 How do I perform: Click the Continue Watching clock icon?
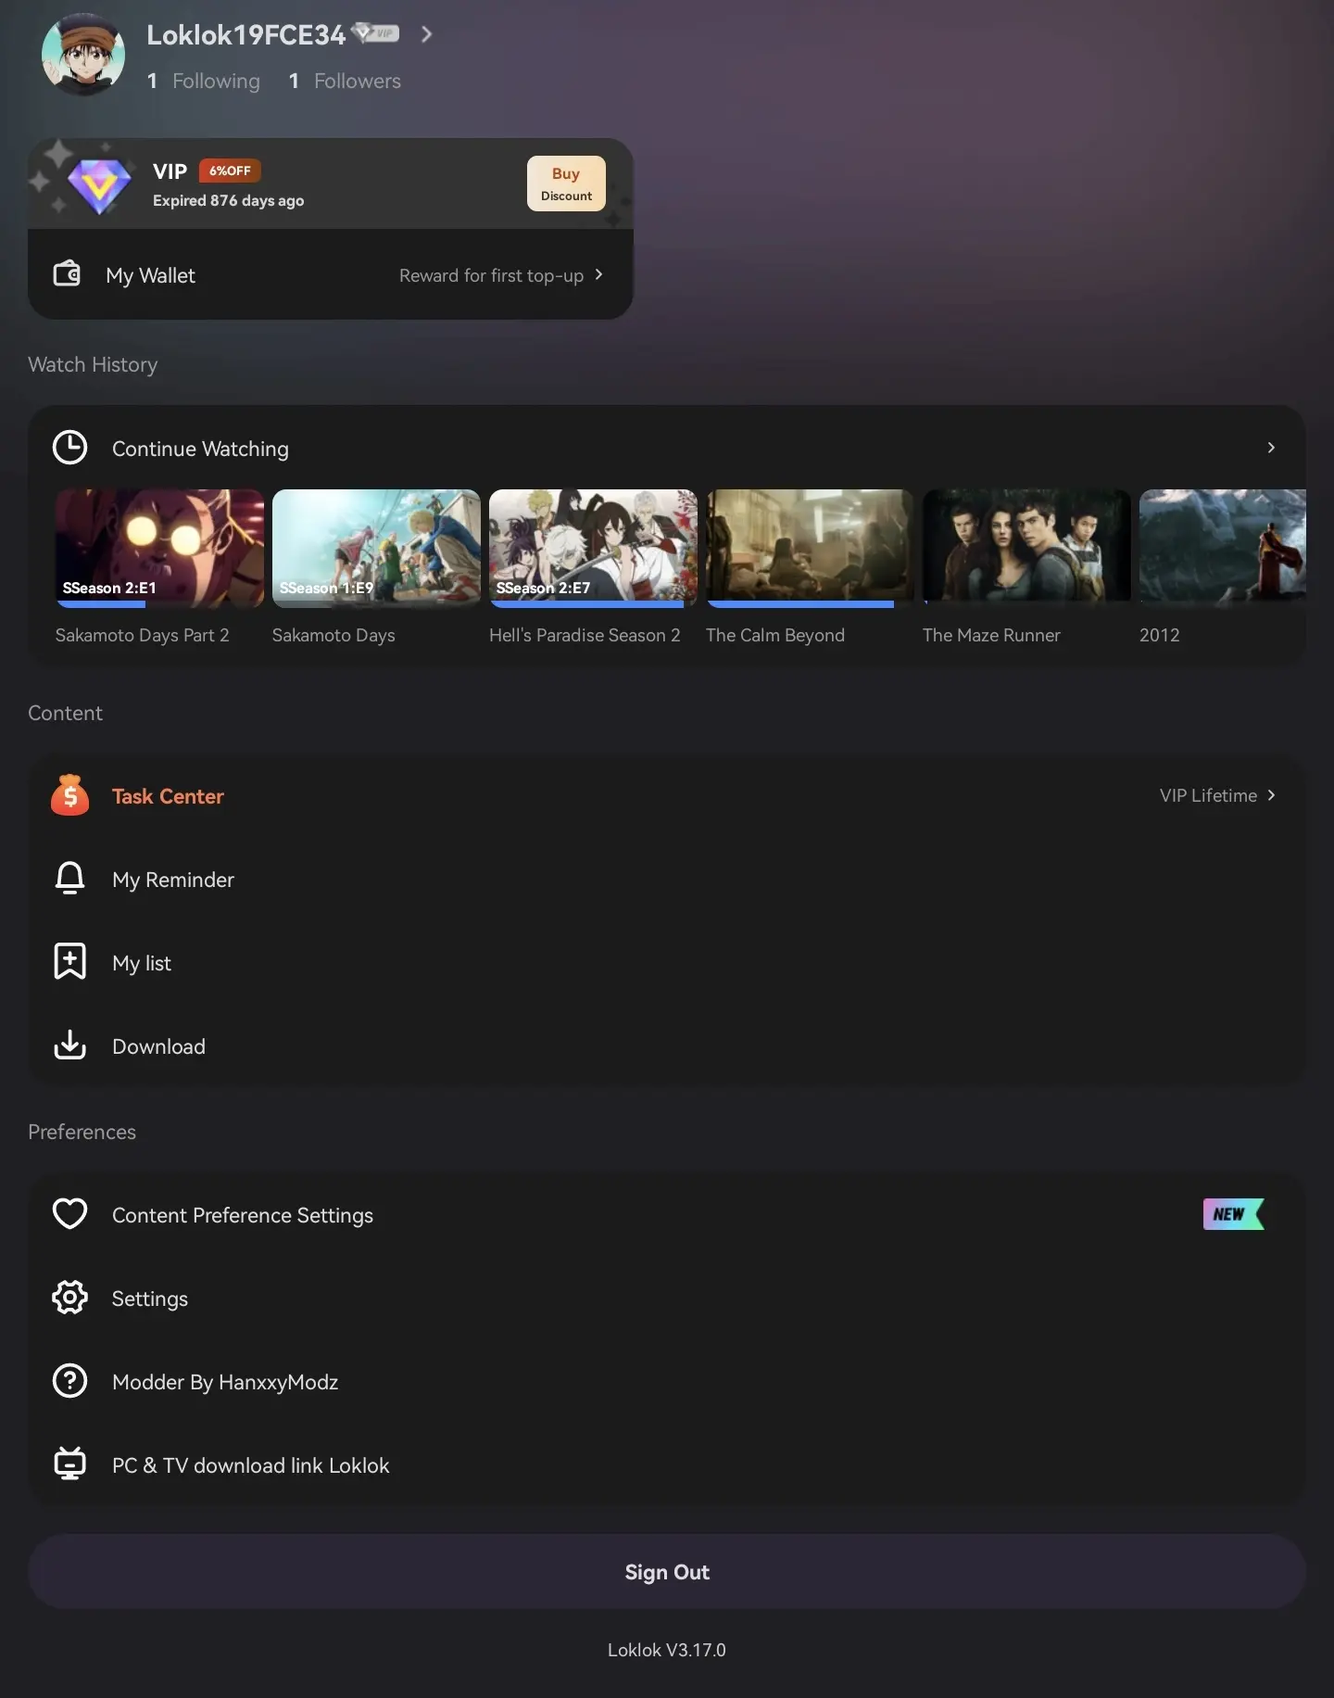click(69, 447)
